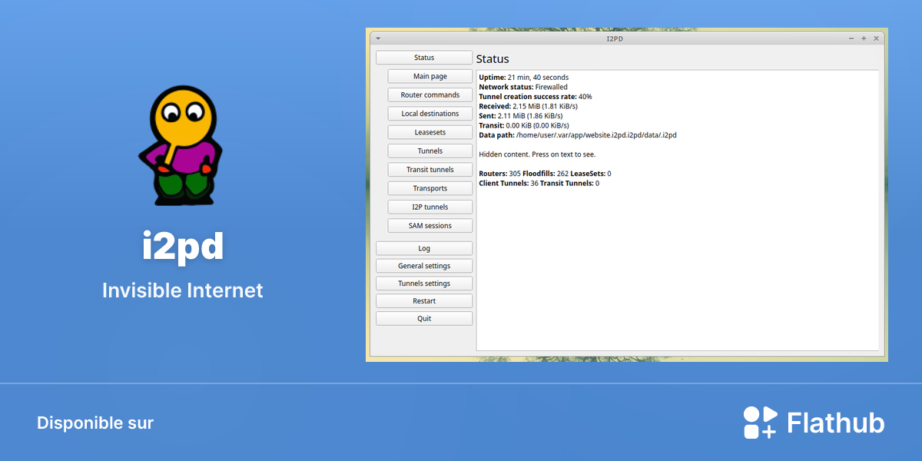Open Router commands
The height and width of the screenshot is (461, 922).
click(x=430, y=95)
